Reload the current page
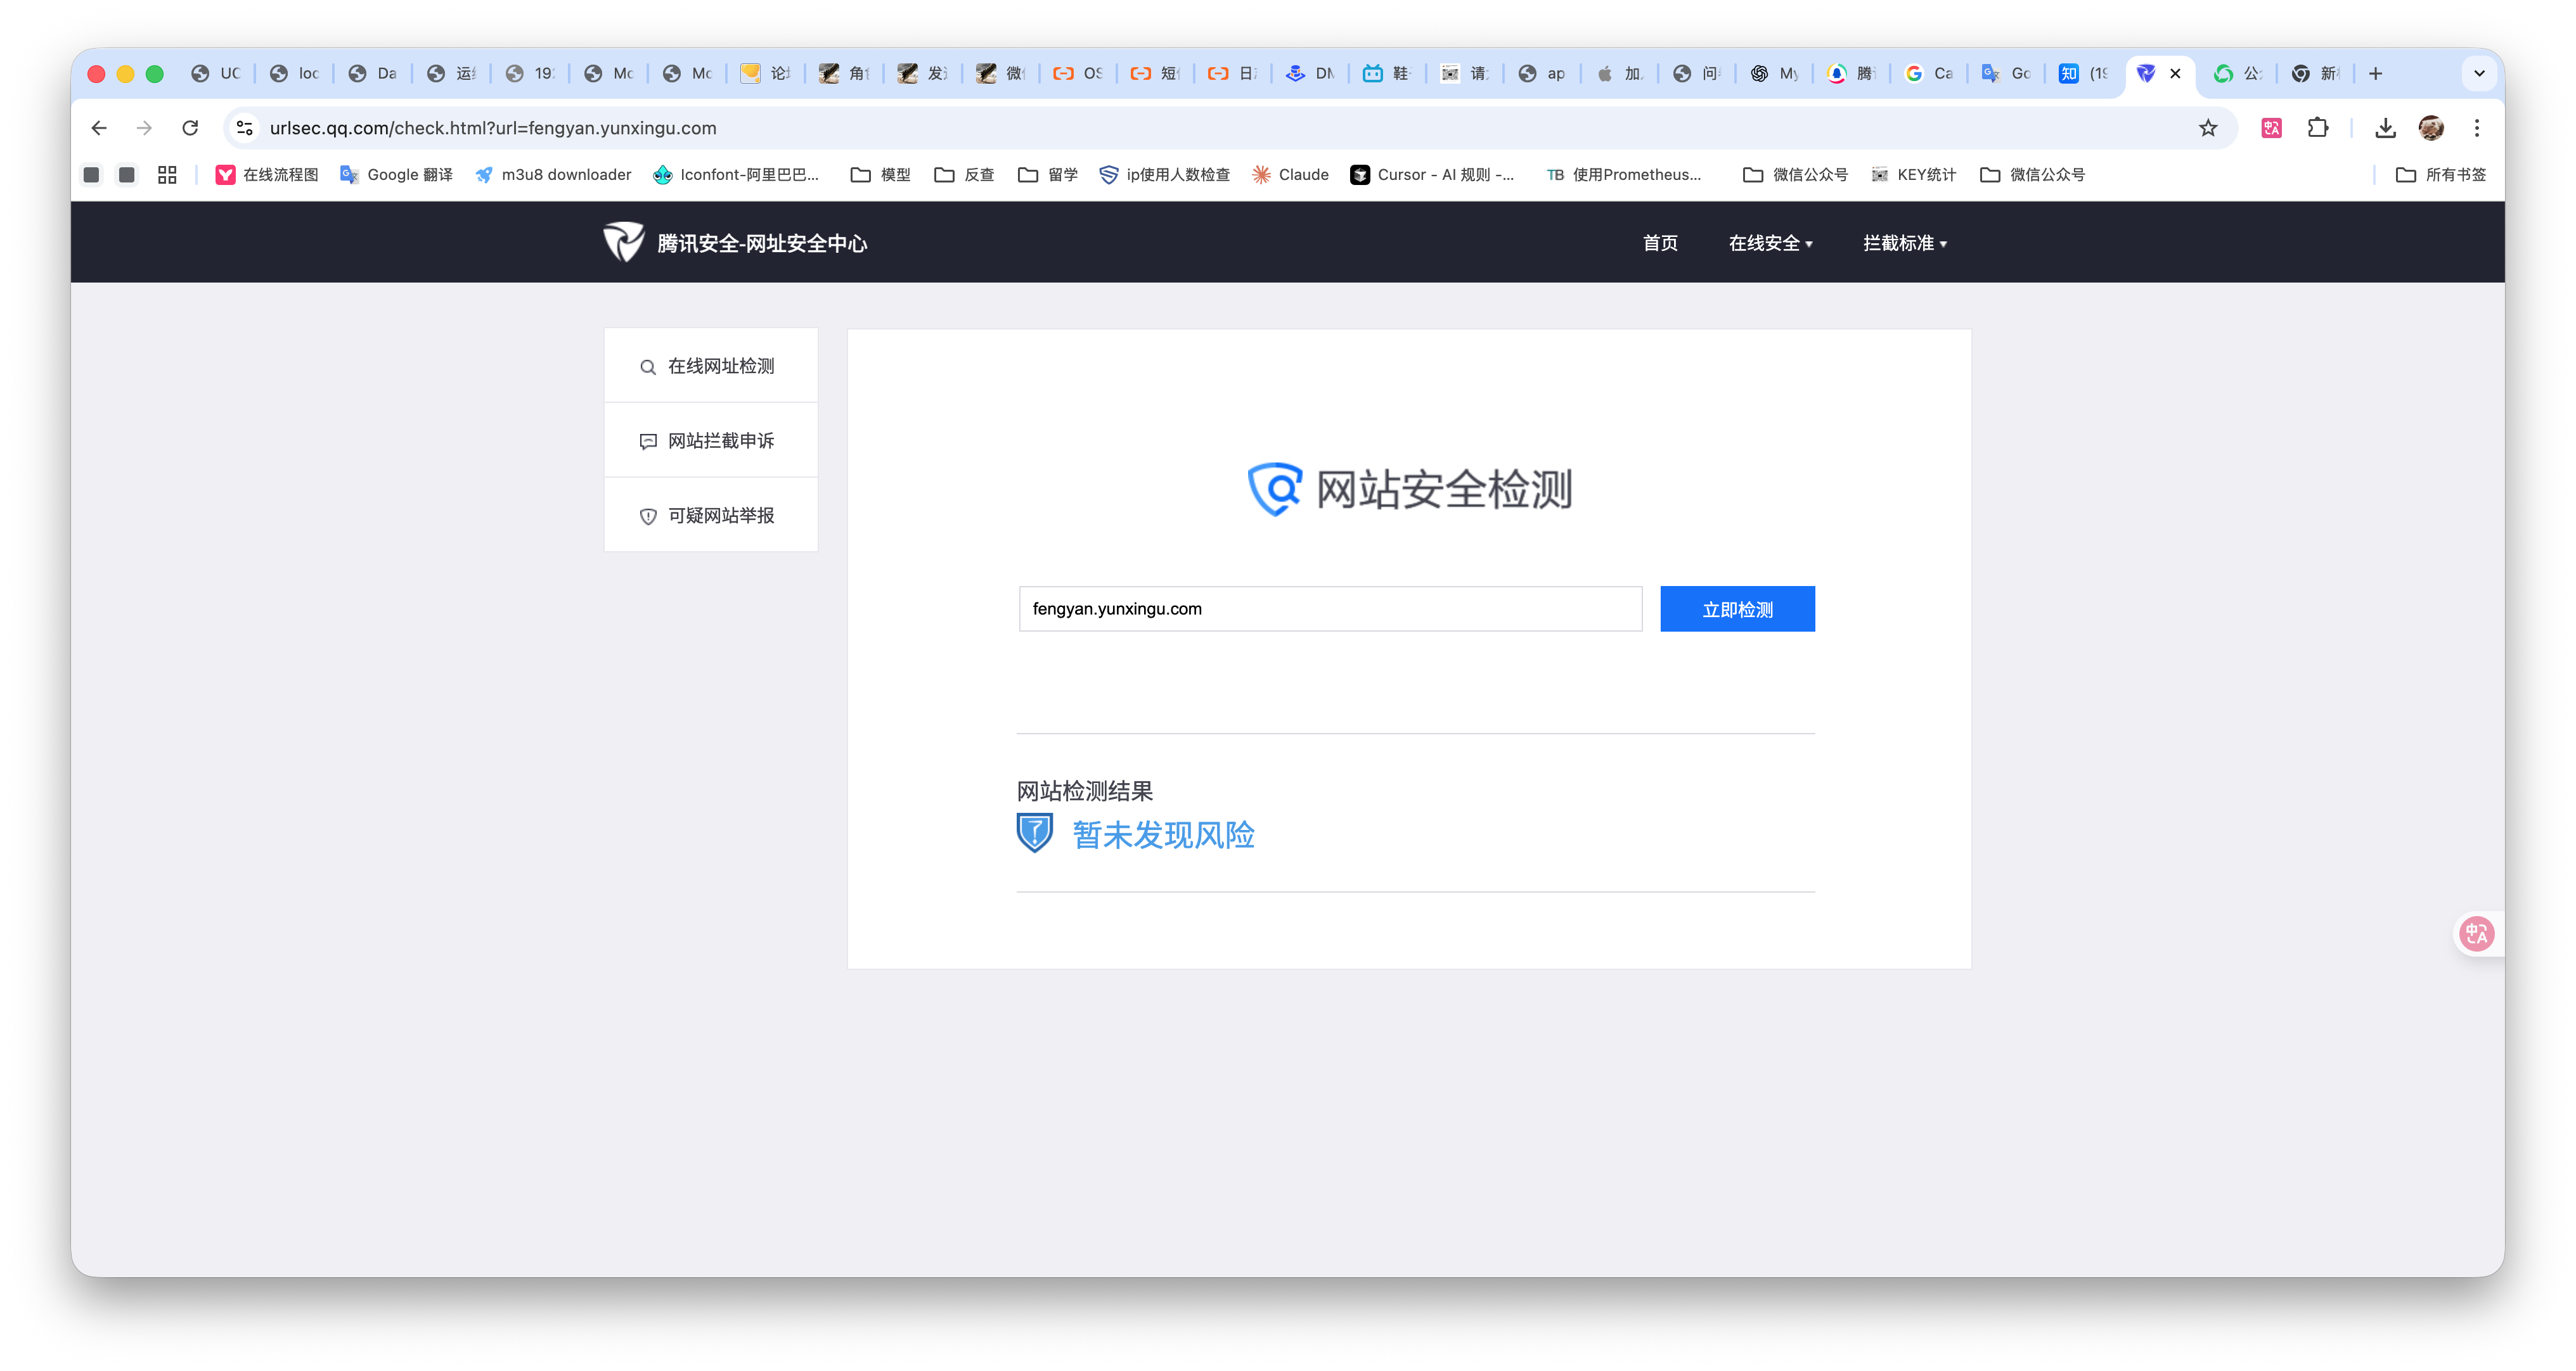Image resolution: width=2576 pixels, height=1371 pixels. pyautogui.click(x=190, y=128)
